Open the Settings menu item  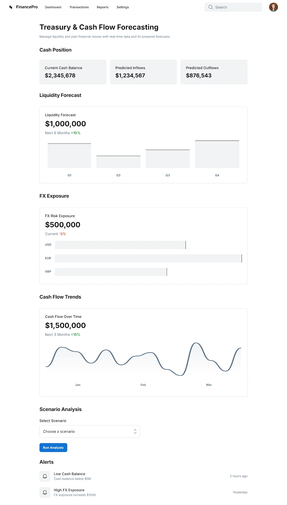[x=123, y=7]
